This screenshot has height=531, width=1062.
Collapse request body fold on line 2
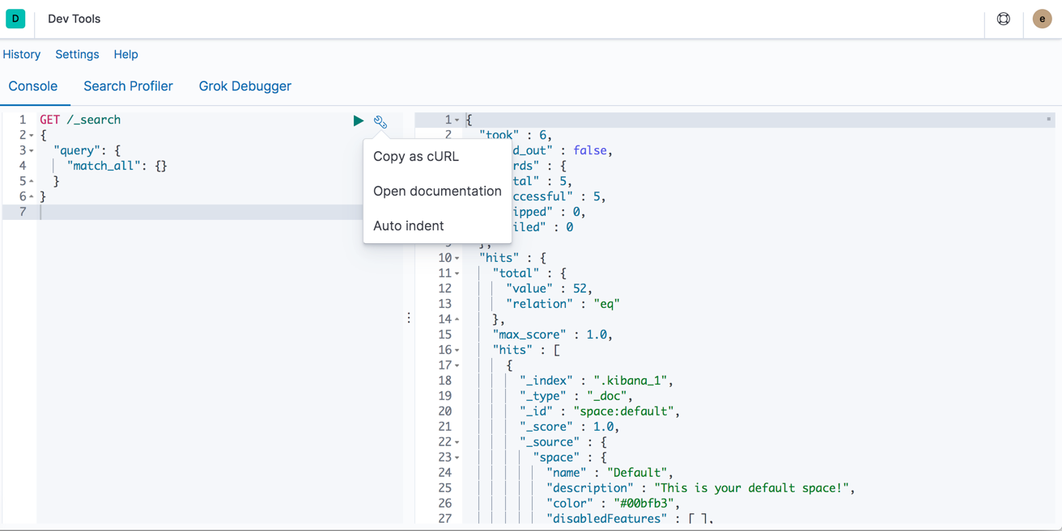[32, 136]
